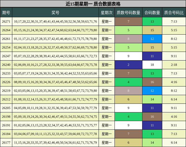Viewport: 186px width, 147px height.
Task: Click the table title 近15期星期一 质合数据表格
Action: pos(93,4)
